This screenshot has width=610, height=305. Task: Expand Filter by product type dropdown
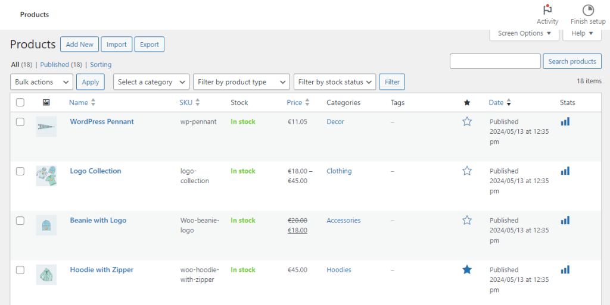pyautogui.click(x=241, y=82)
